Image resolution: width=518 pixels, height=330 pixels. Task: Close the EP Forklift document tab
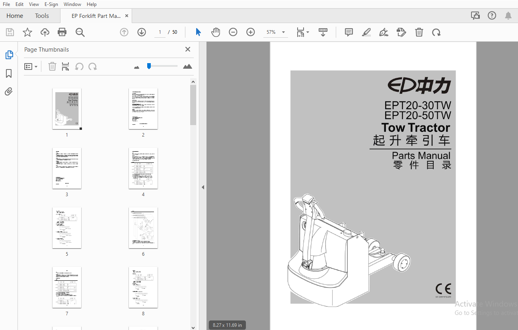tap(127, 16)
